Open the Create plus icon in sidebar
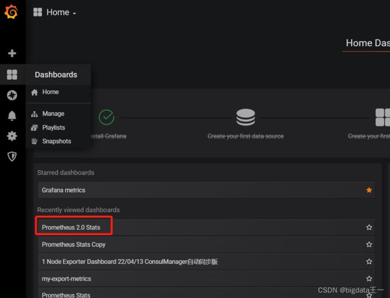390x298 pixels. (12, 53)
